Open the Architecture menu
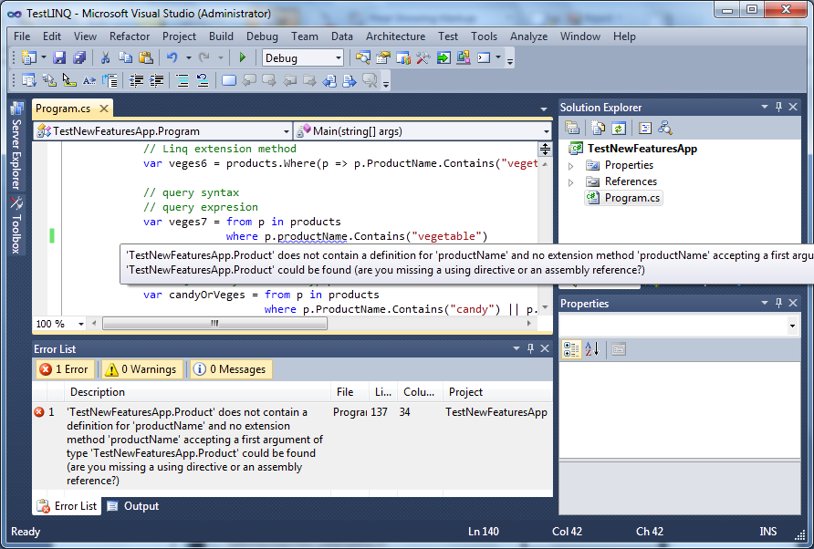Viewport: 814px width, 549px height. tap(395, 36)
